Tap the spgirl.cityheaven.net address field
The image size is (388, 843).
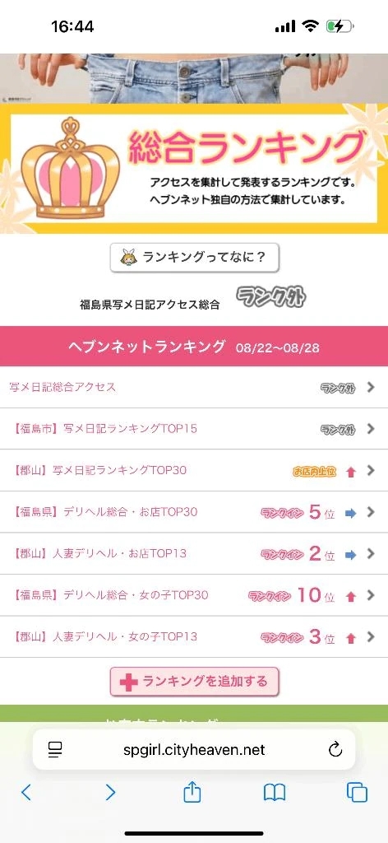[x=194, y=749]
